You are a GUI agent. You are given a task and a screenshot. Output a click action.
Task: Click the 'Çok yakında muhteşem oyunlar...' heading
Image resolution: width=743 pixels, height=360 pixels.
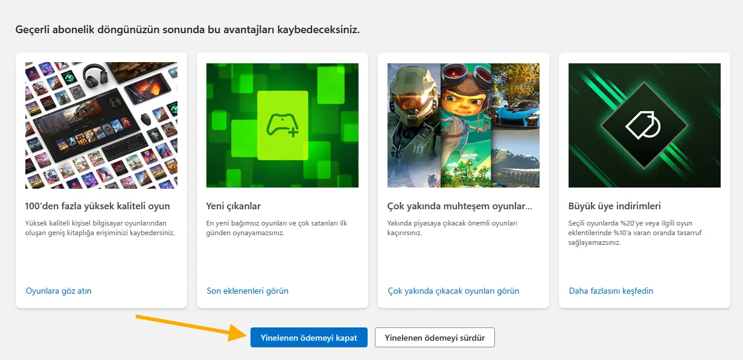click(x=459, y=206)
